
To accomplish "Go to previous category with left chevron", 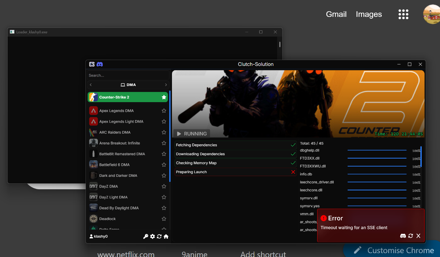I will [x=91, y=85].
